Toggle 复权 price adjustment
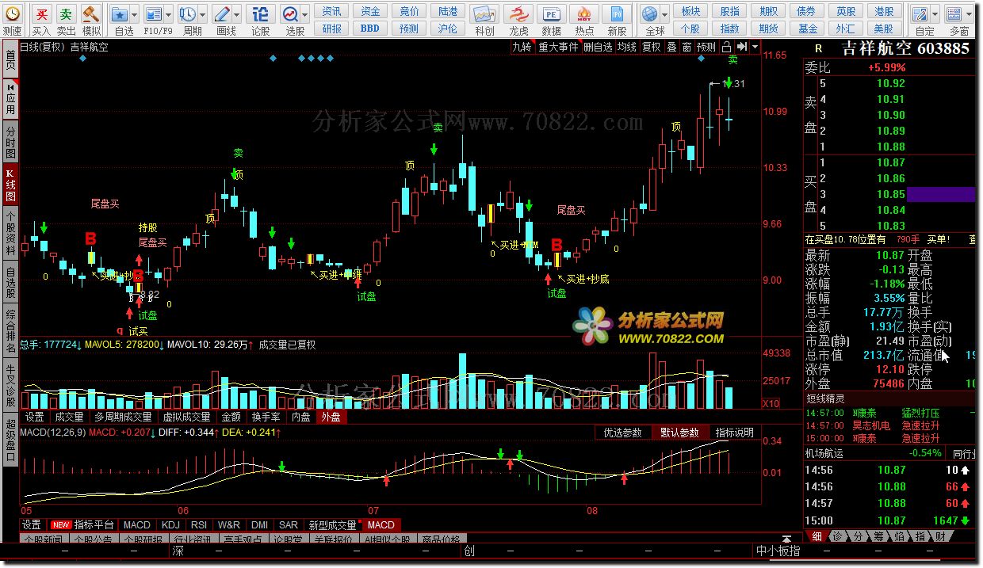The width and height of the screenshot is (983, 568). pyautogui.click(x=651, y=47)
